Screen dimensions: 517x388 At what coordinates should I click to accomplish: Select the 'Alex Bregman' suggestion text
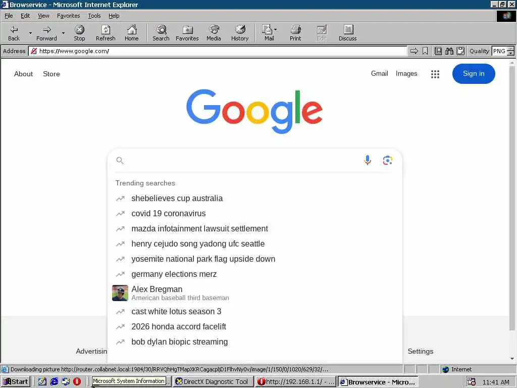(157, 289)
